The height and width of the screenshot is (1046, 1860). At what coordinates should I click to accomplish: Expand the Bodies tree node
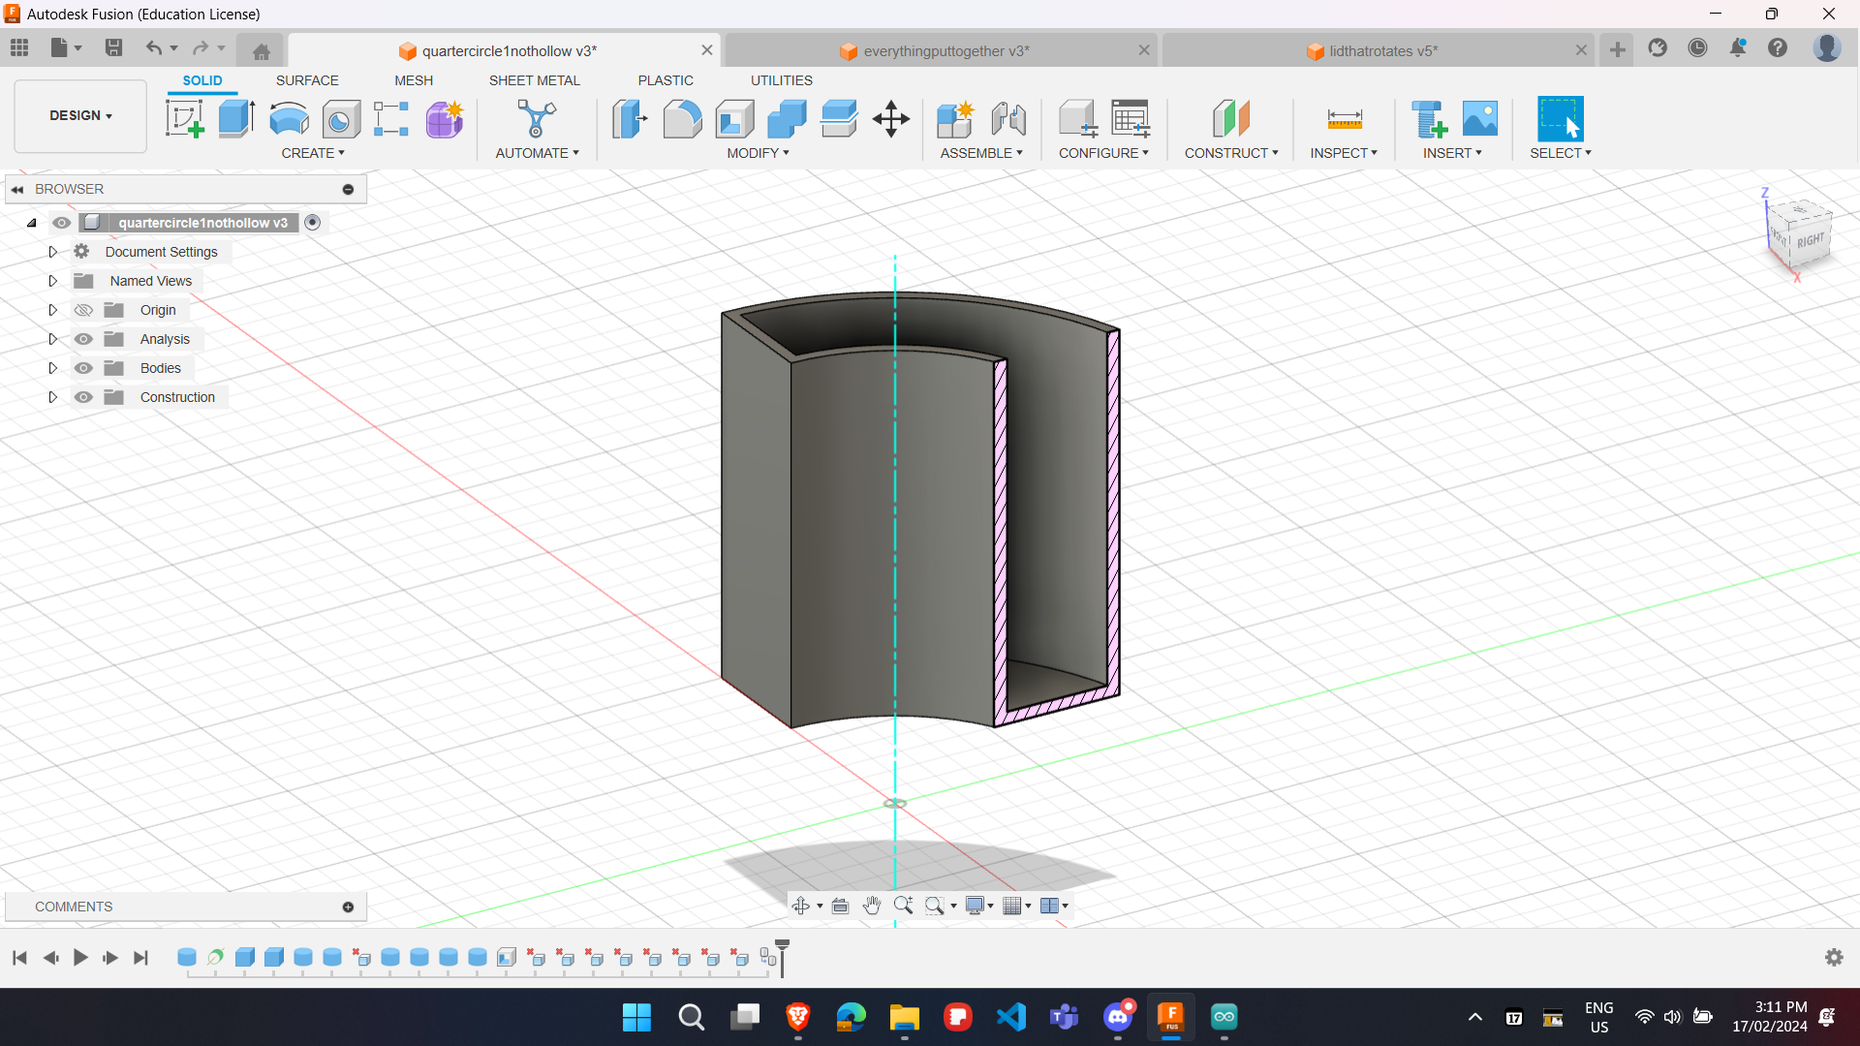(53, 368)
